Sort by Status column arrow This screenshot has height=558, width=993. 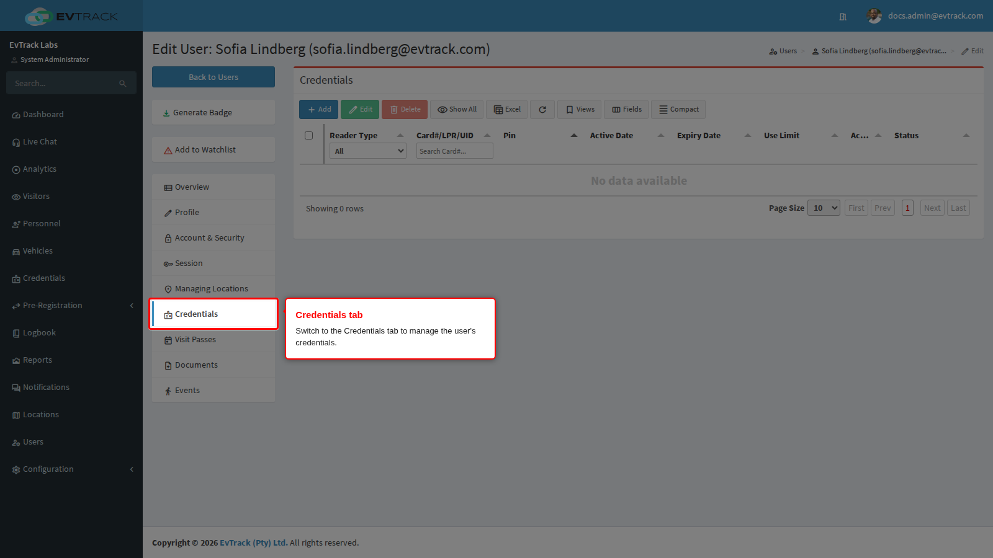coord(966,135)
